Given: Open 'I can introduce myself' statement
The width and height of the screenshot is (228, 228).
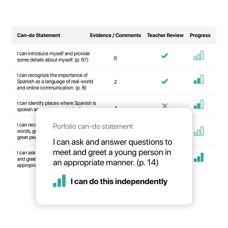Looking at the screenshot, I should pos(53,57).
